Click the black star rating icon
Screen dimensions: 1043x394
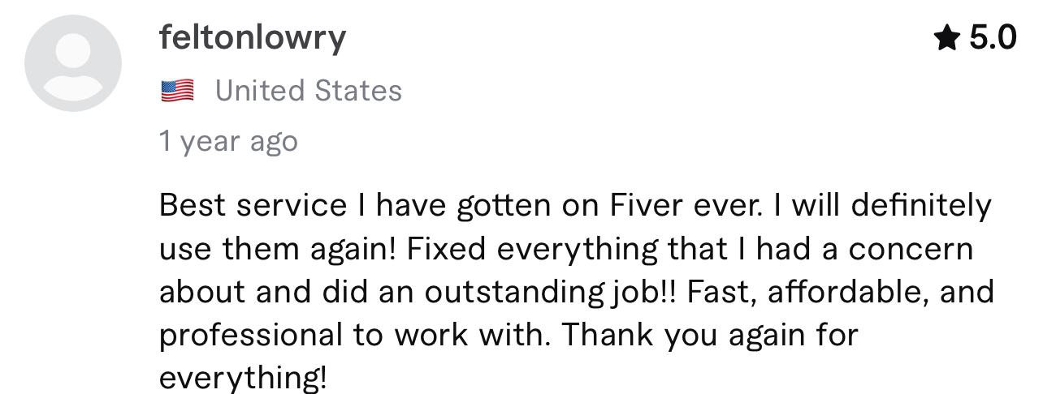(x=947, y=37)
